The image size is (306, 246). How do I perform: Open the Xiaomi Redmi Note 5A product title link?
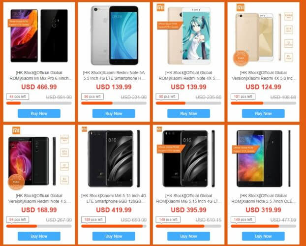114,75
